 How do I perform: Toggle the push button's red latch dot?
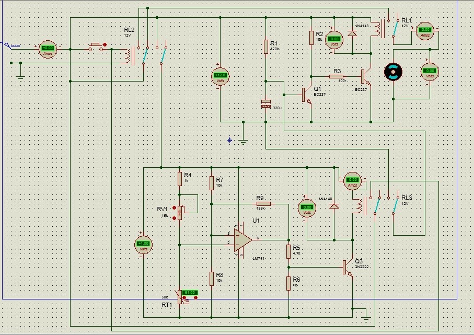point(105,45)
